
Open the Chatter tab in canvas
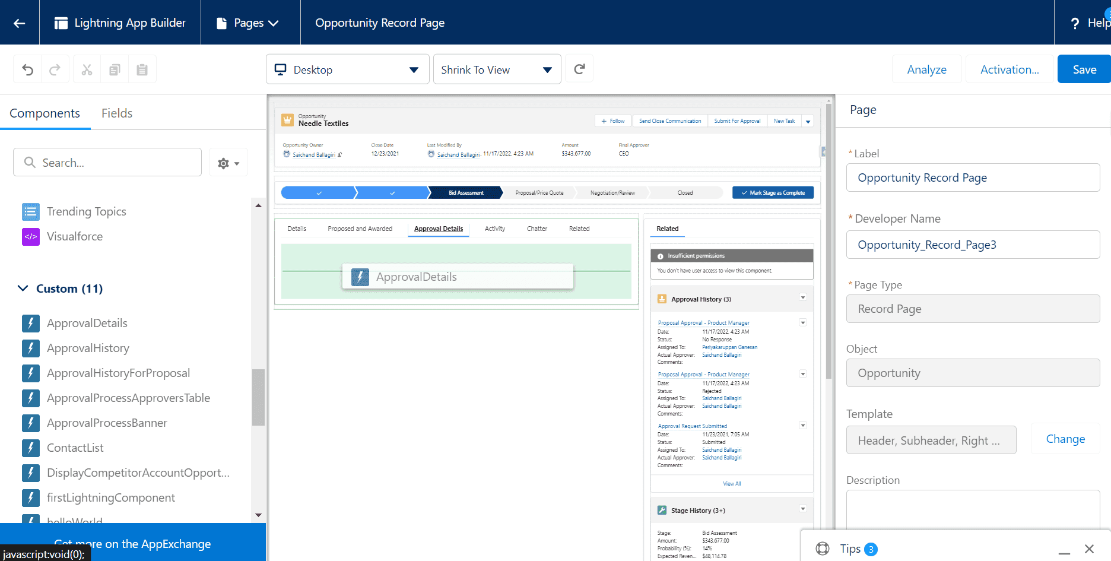pos(537,229)
